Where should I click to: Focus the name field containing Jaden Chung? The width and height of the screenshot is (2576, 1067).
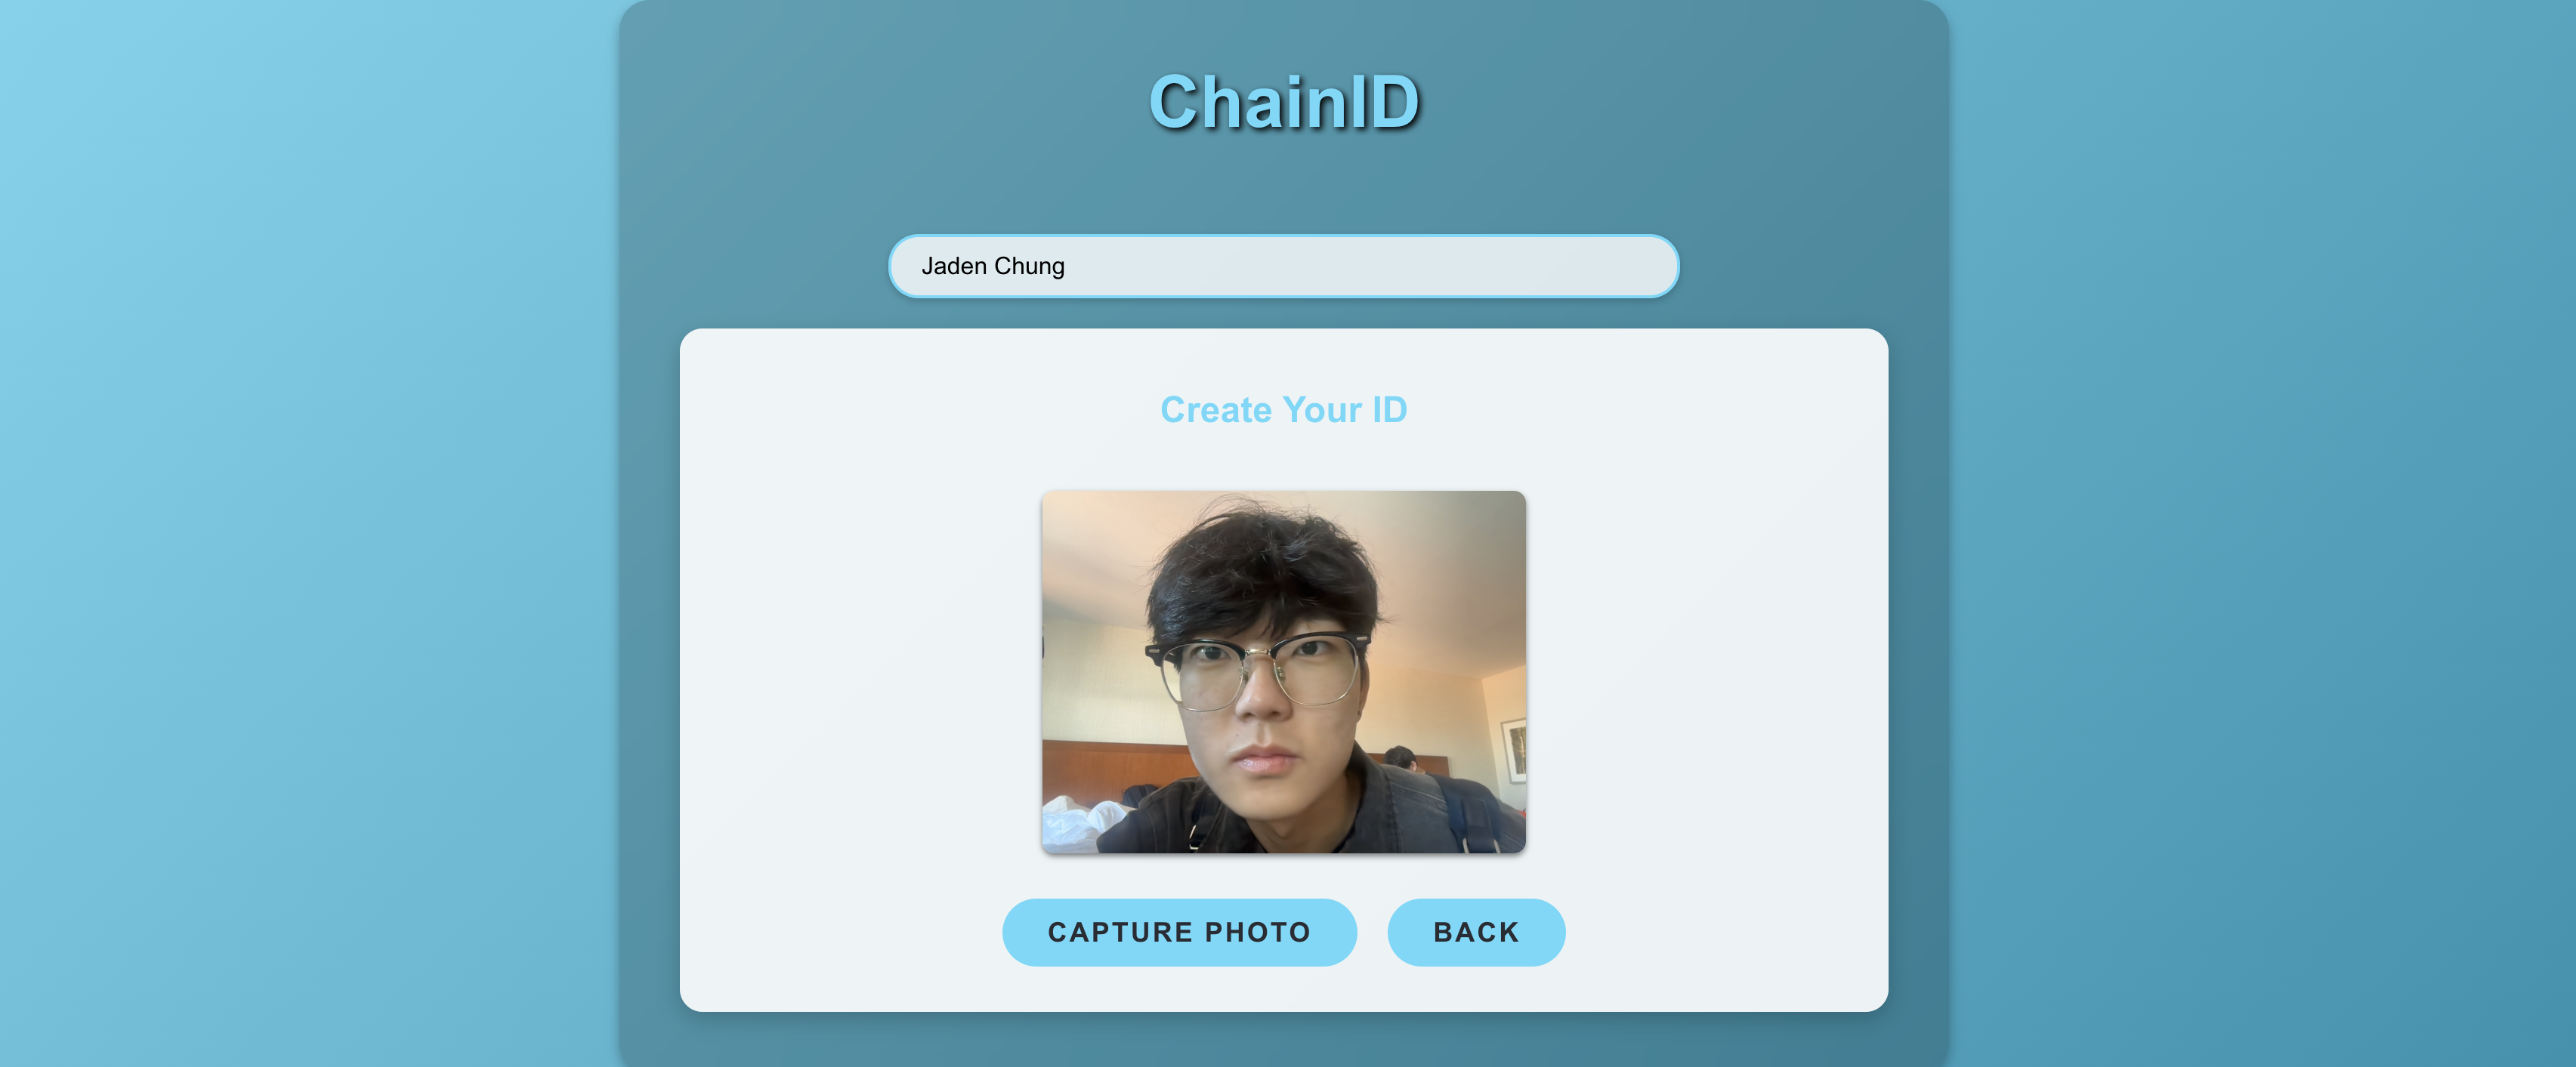1283,266
